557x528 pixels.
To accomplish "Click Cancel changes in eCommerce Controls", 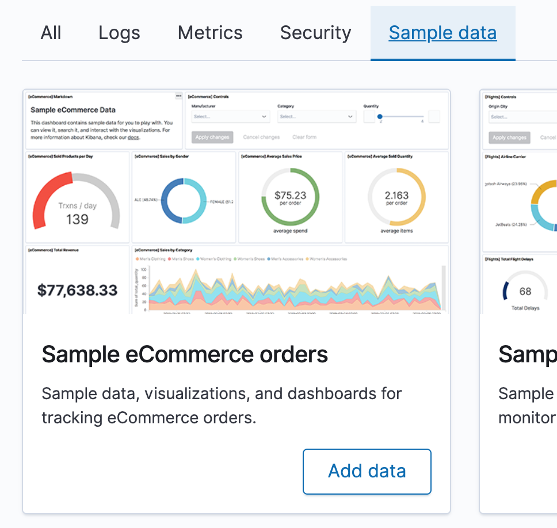I will click(x=261, y=137).
